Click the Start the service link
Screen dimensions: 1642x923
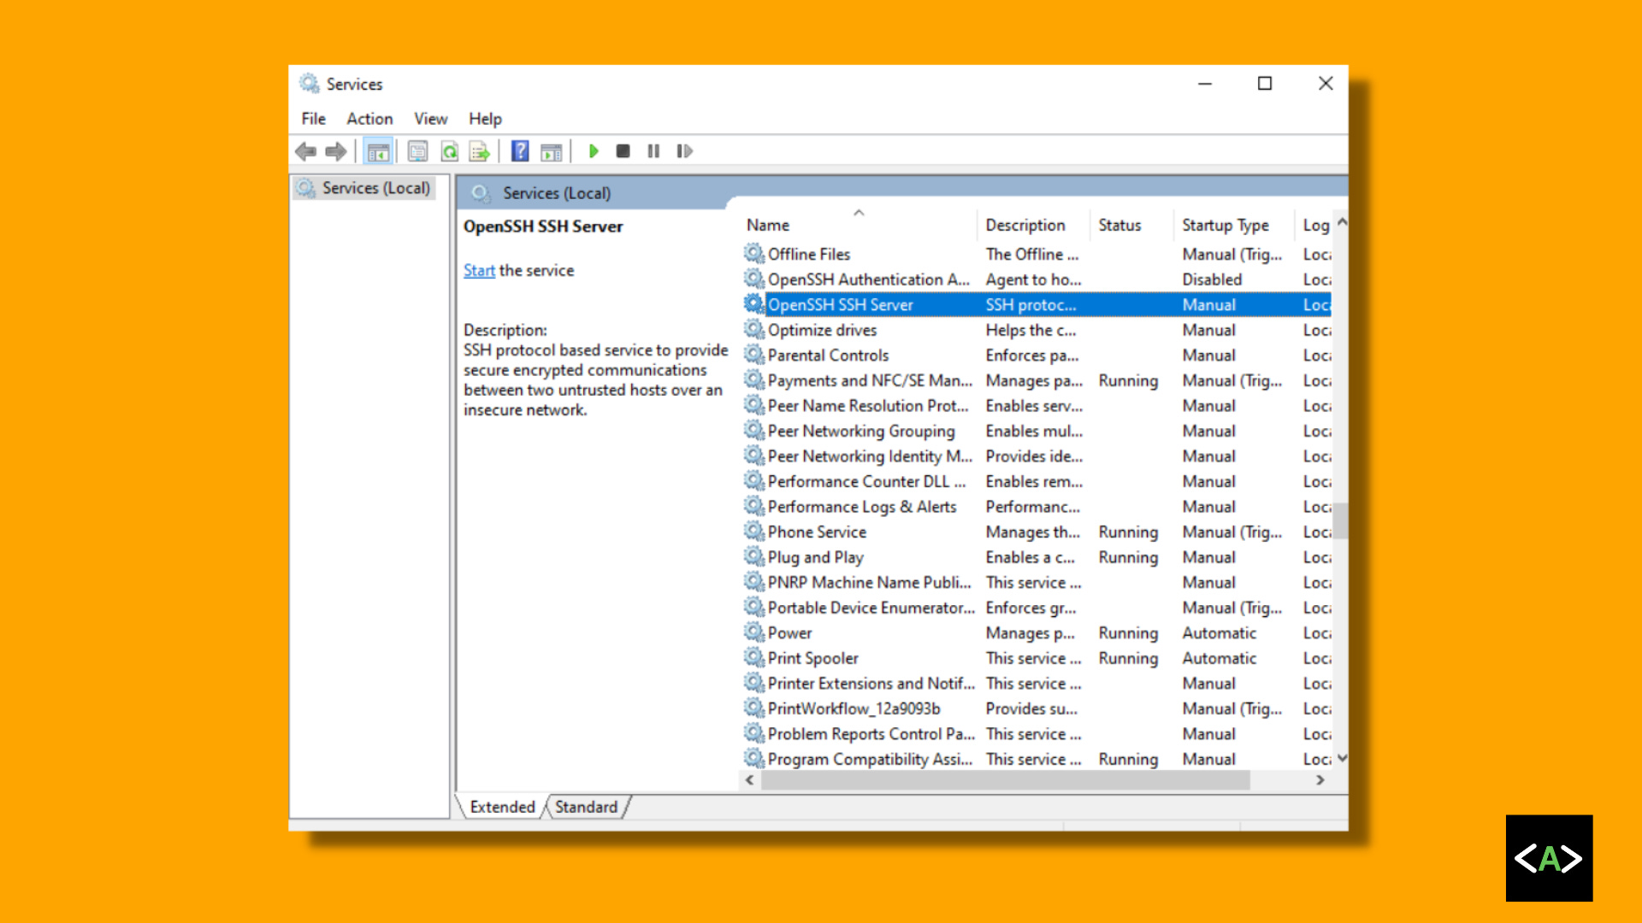tap(479, 270)
